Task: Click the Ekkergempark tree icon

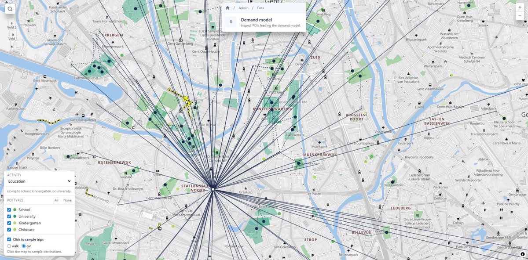Action: coord(114,42)
